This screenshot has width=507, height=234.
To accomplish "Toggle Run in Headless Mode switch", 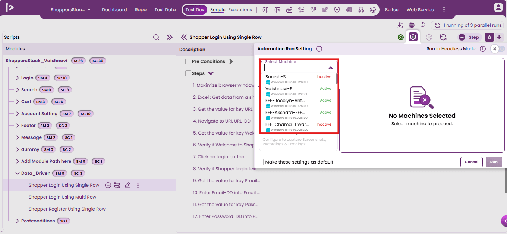I will click(498, 49).
